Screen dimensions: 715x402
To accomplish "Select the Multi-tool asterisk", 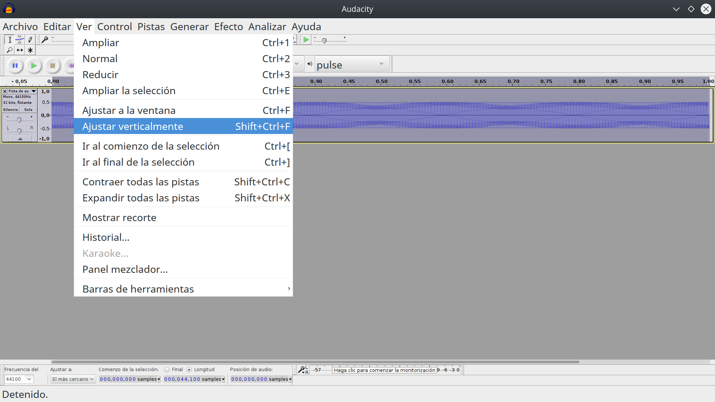I will point(30,50).
